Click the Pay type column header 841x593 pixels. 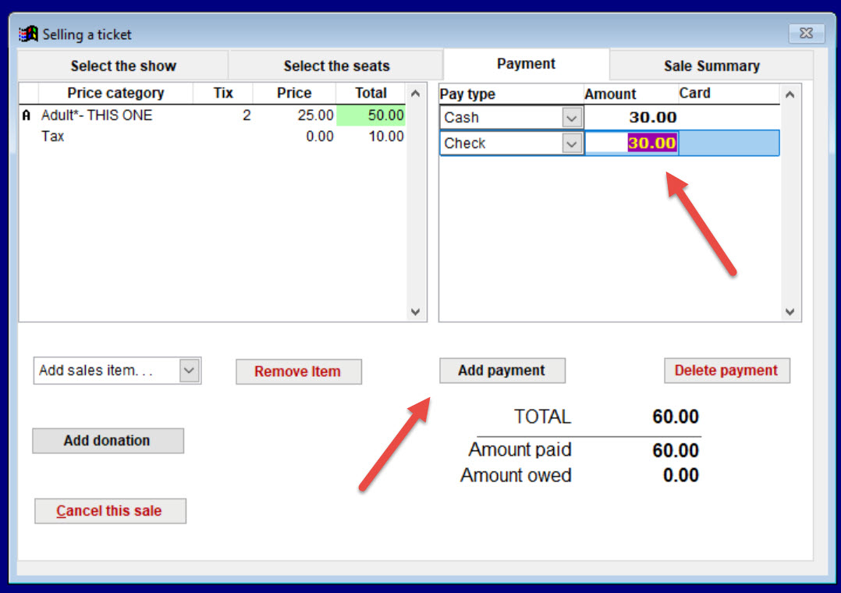pyautogui.click(x=511, y=94)
